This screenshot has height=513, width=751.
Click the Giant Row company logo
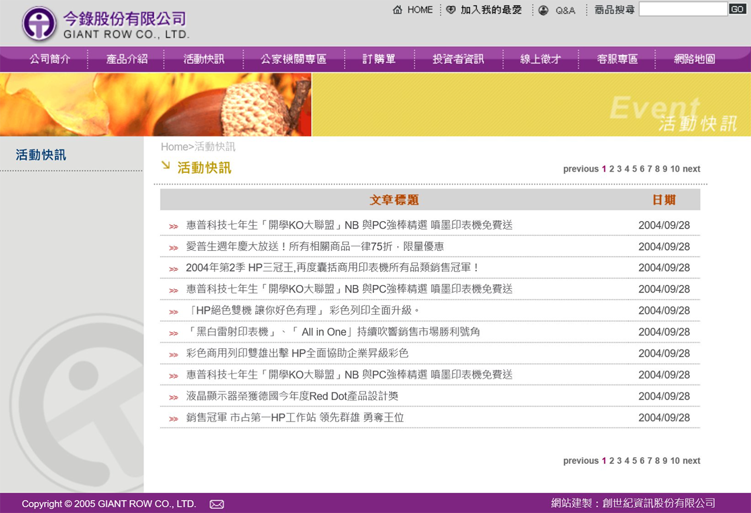pos(106,24)
